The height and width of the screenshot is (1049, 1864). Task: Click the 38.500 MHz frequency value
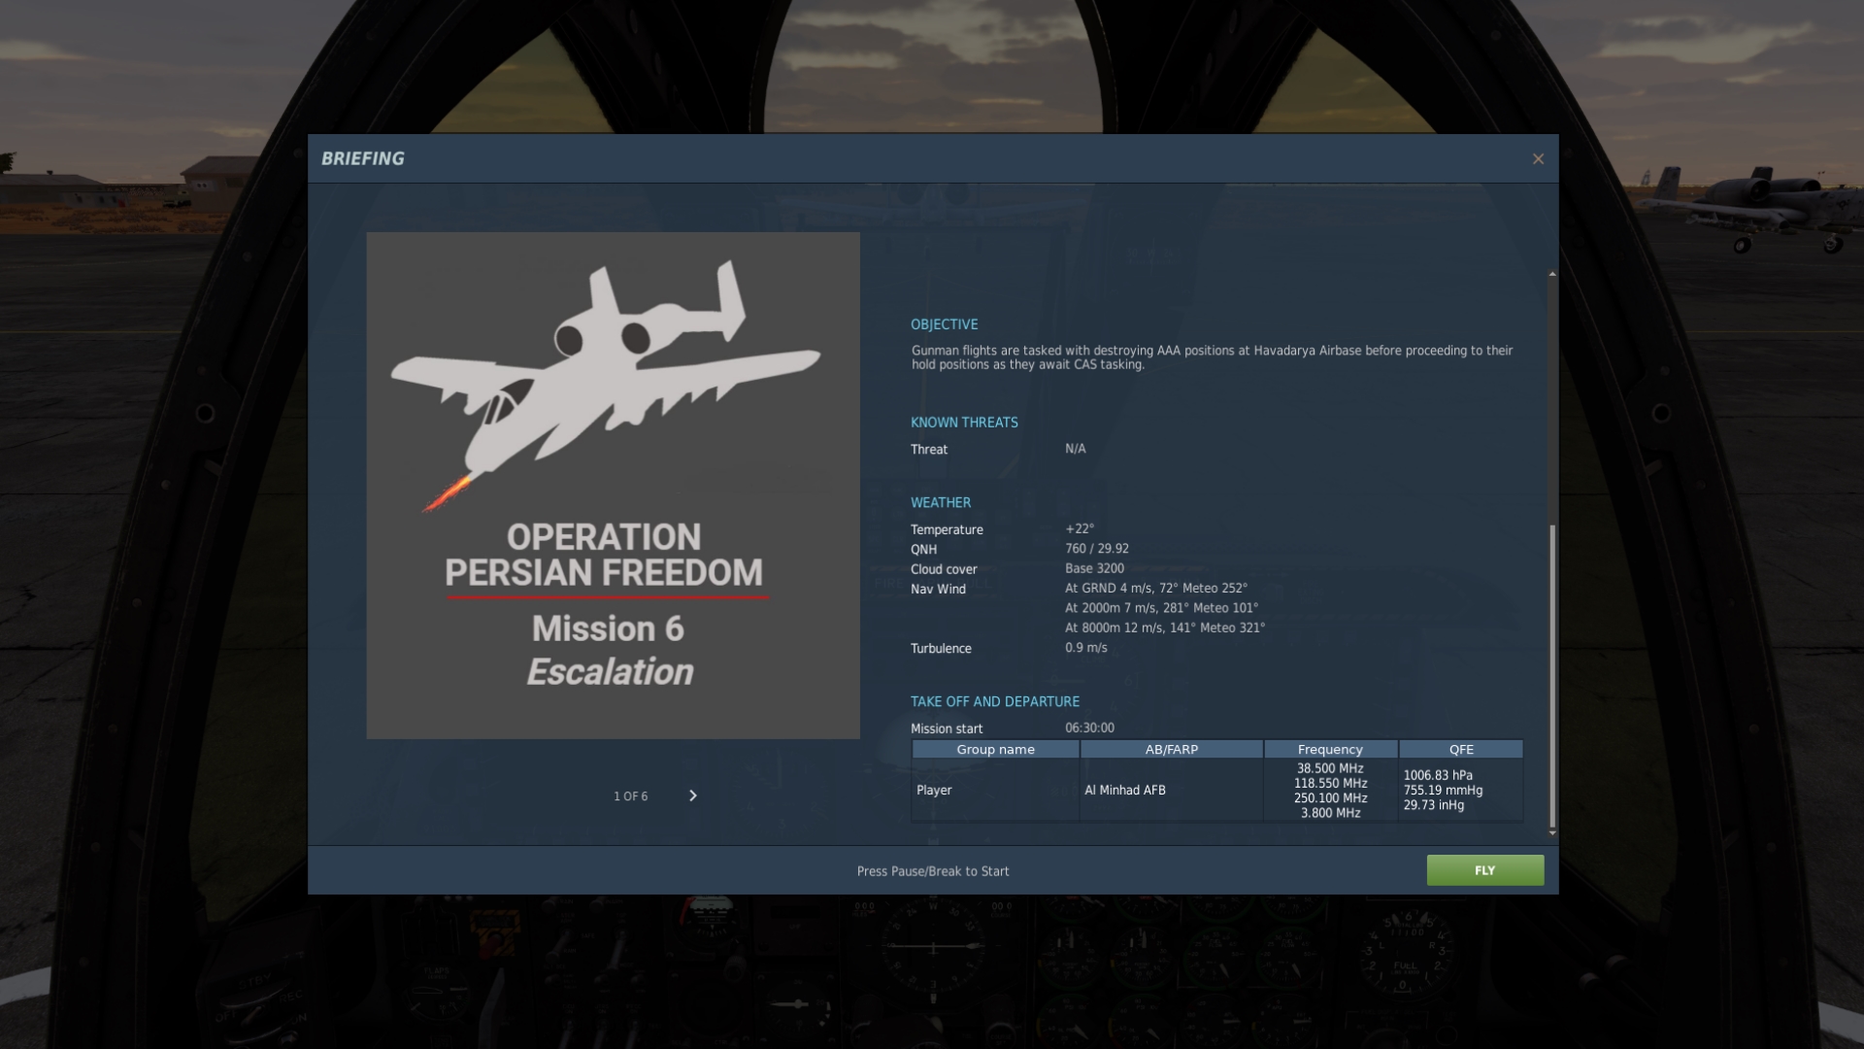[1330, 768]
